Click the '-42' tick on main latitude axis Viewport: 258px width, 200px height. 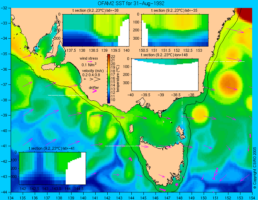[x=3, y=161]
